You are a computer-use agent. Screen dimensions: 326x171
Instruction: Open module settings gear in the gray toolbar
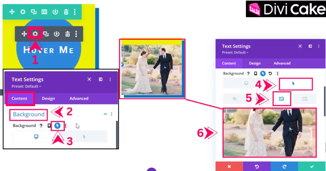[x=35, y=34]
